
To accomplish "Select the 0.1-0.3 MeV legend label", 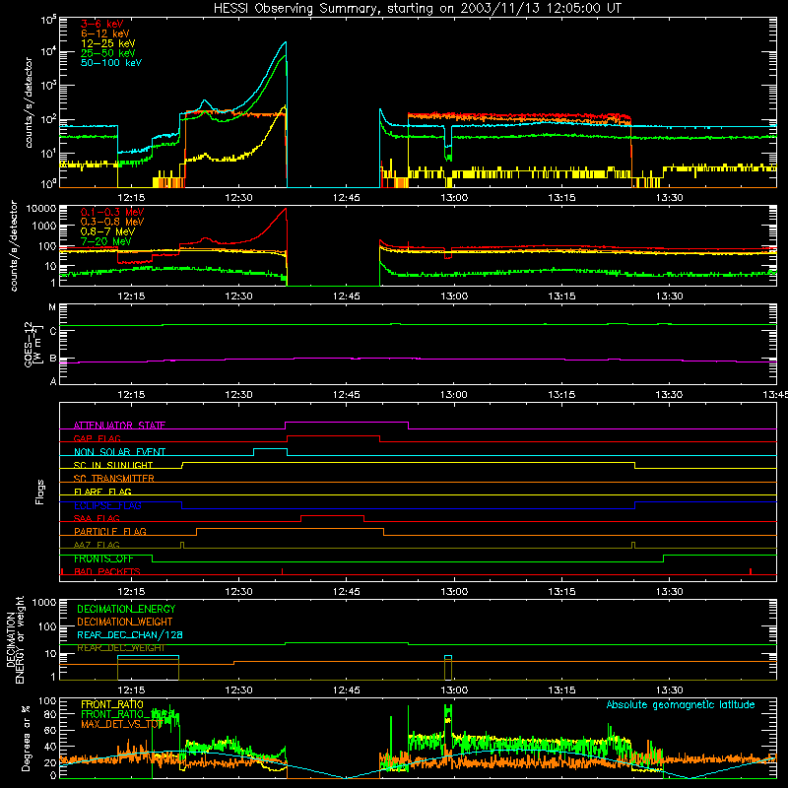I will point(112,212).
